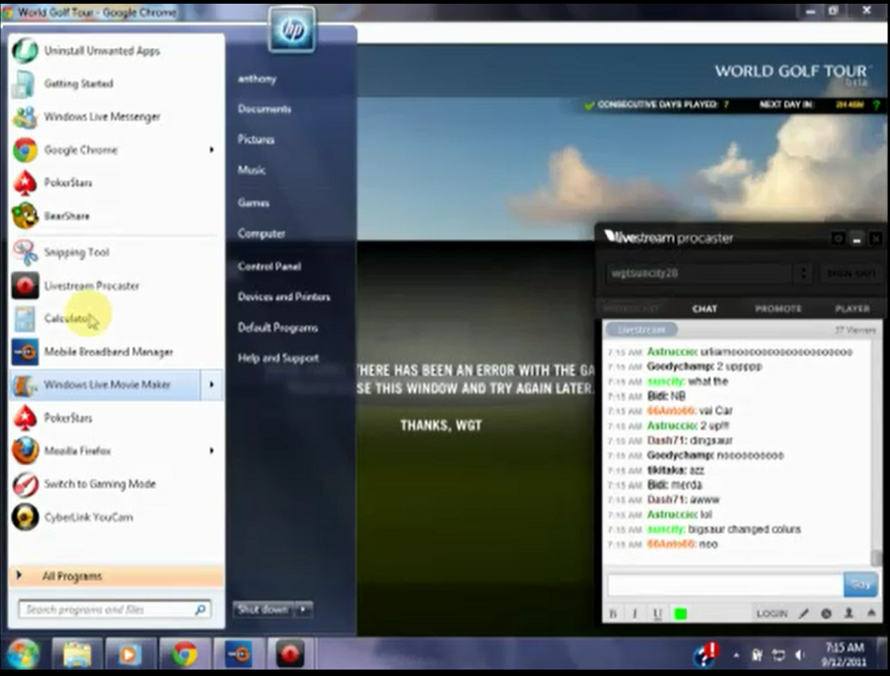This screenshot has width=890, height=676.
Task: Click the Login link in chat toolbar
Action: [x=771, y=613]
